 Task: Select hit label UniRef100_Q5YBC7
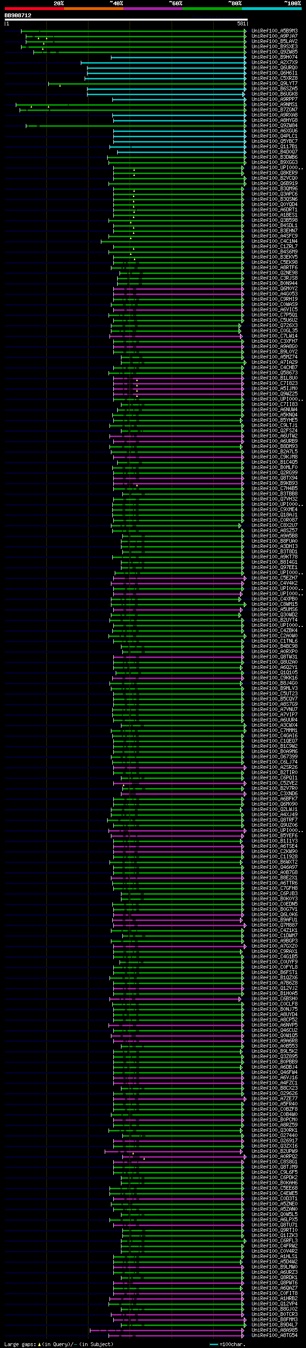coord(274,141)
